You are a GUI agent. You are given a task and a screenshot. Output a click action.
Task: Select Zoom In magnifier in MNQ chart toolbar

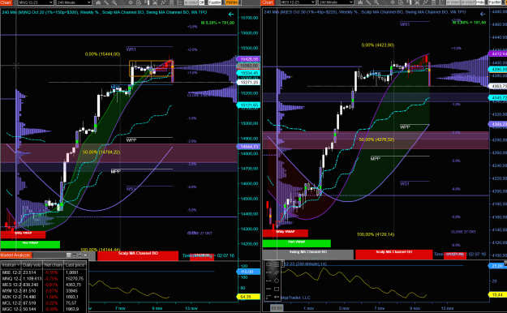pyautogui.click(x=114, y=2)
